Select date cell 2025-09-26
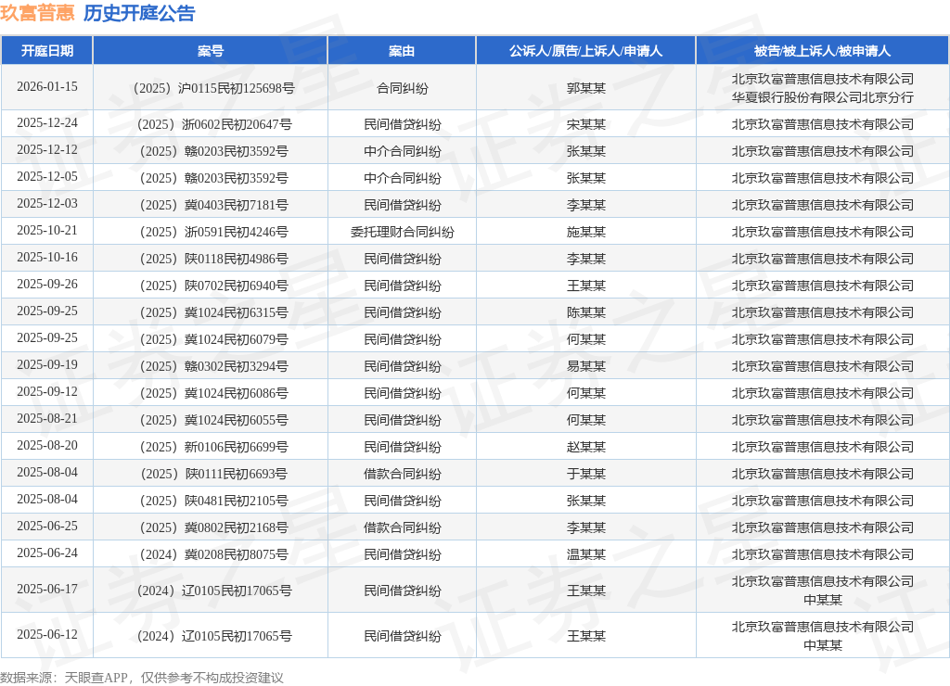 click(47, 284)
